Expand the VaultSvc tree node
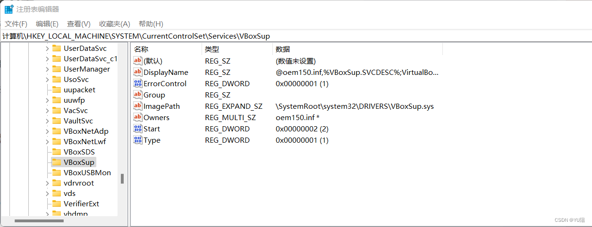The image size is (592, 227). [x=47, y=121]
